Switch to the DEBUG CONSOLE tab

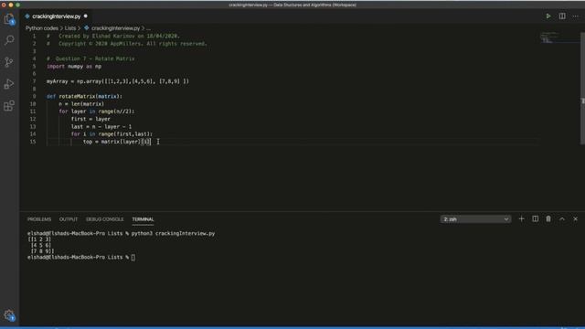(104, 219)
